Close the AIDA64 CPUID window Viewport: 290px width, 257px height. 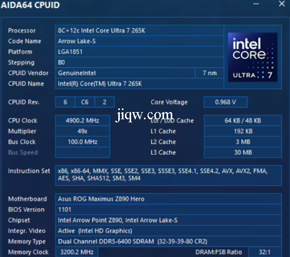pyautogui.click(x=282, y=4)
